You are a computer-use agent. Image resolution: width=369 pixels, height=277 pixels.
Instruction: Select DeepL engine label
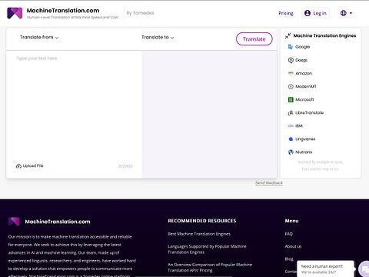[301, 60]
